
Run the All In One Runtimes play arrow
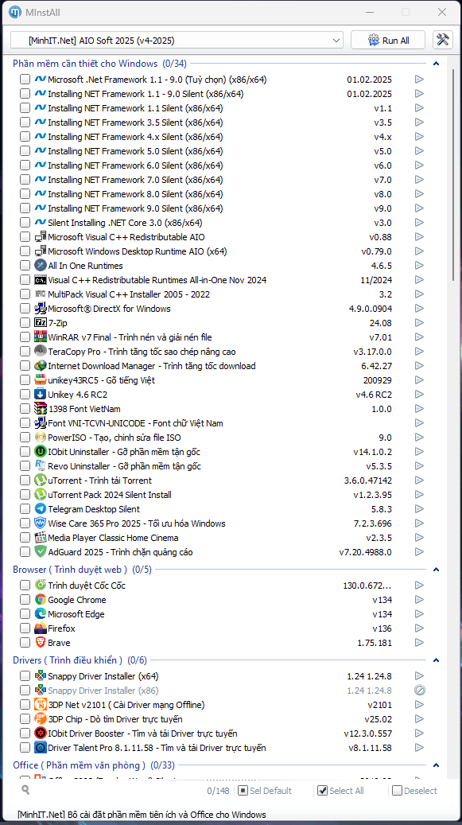(419, 265)
